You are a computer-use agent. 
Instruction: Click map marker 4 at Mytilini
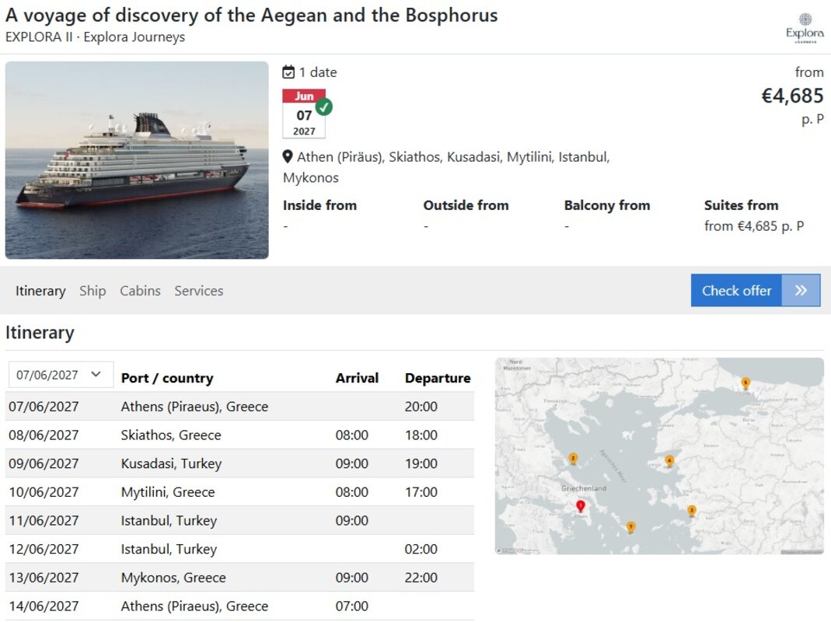tap(669, 461)
